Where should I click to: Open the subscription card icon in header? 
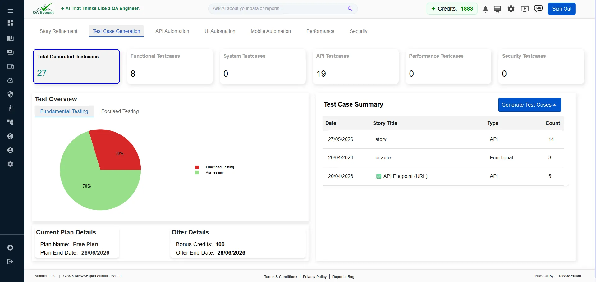[x=497, y=9]
